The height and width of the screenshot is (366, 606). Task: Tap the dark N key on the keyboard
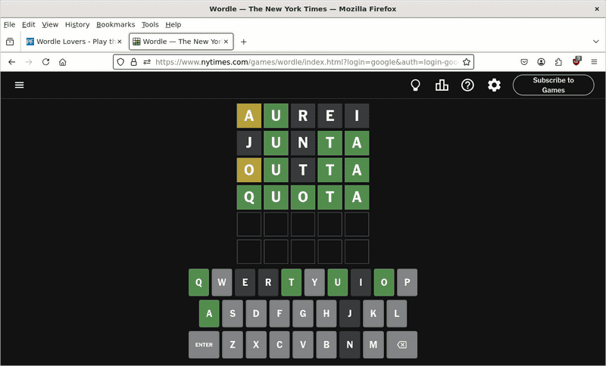[x=350, y=345]
